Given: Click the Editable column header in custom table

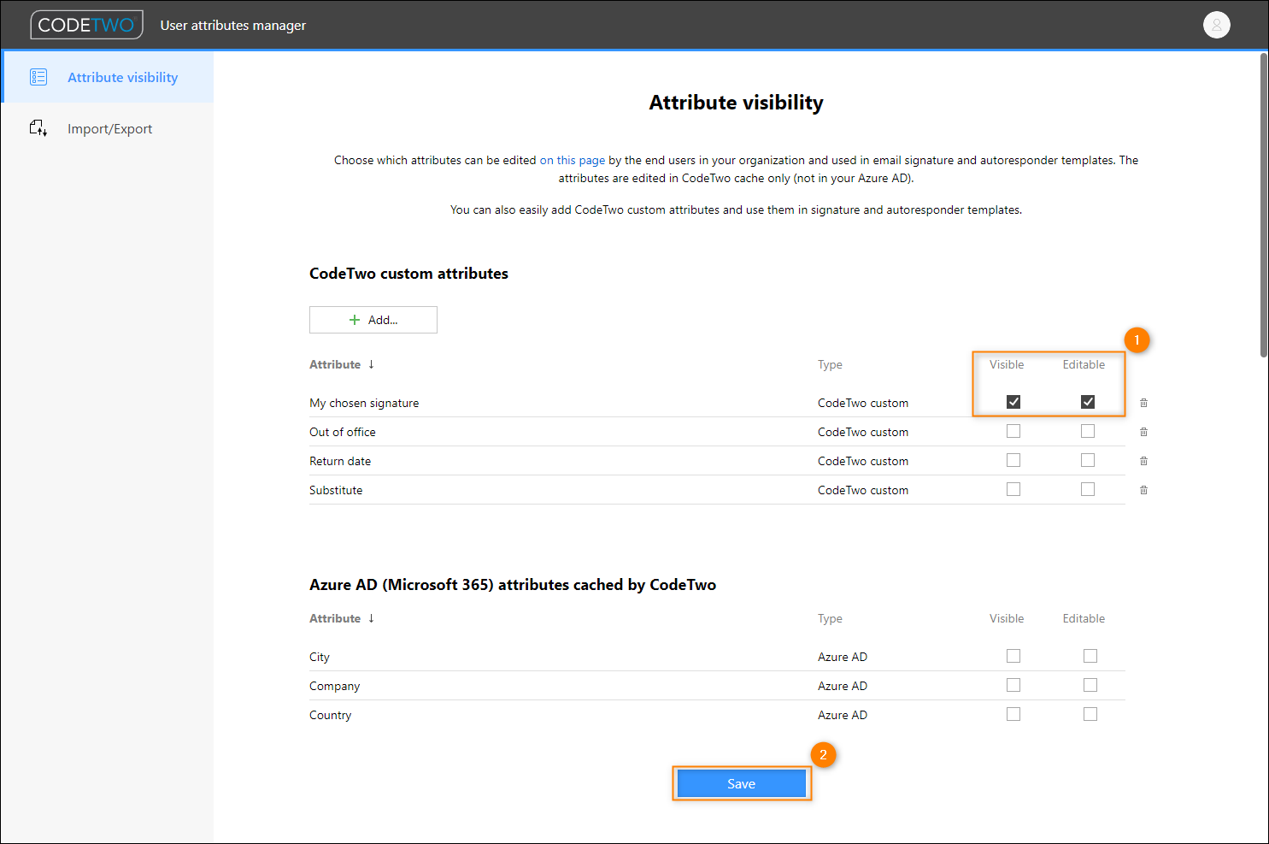Looking at the screenshot, I should [x=1084, y=364].
